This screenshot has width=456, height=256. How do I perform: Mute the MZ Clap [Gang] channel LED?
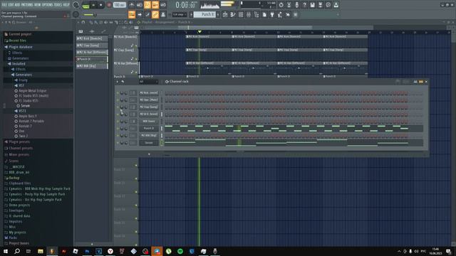[x=118, y=107]
